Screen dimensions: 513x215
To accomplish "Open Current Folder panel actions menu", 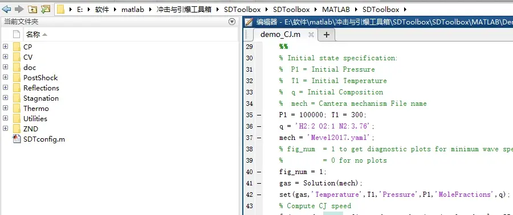I will click(232, 22).
